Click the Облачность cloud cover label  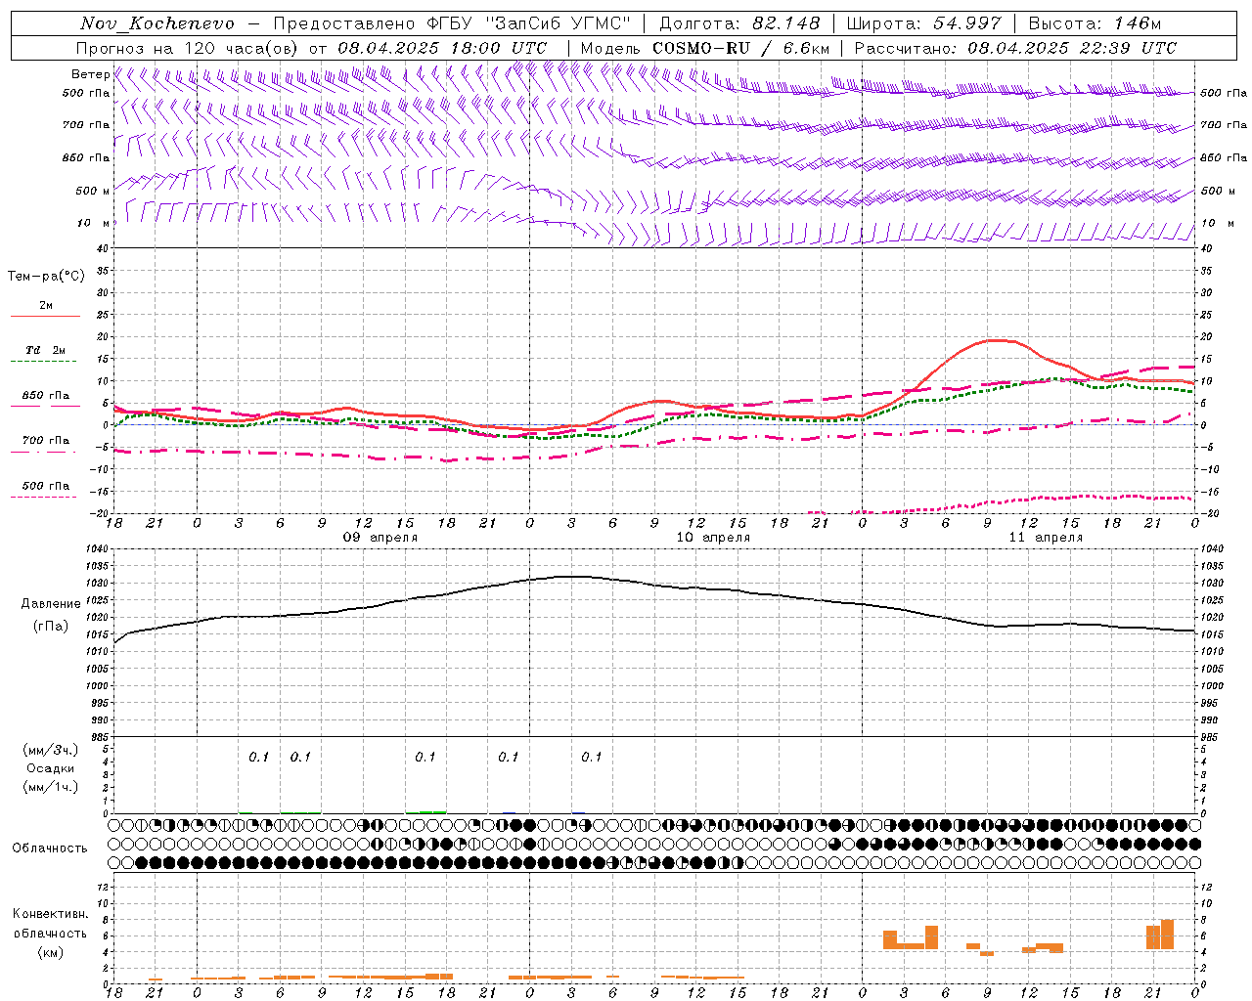pyautogui.click(x=50, y=848)
